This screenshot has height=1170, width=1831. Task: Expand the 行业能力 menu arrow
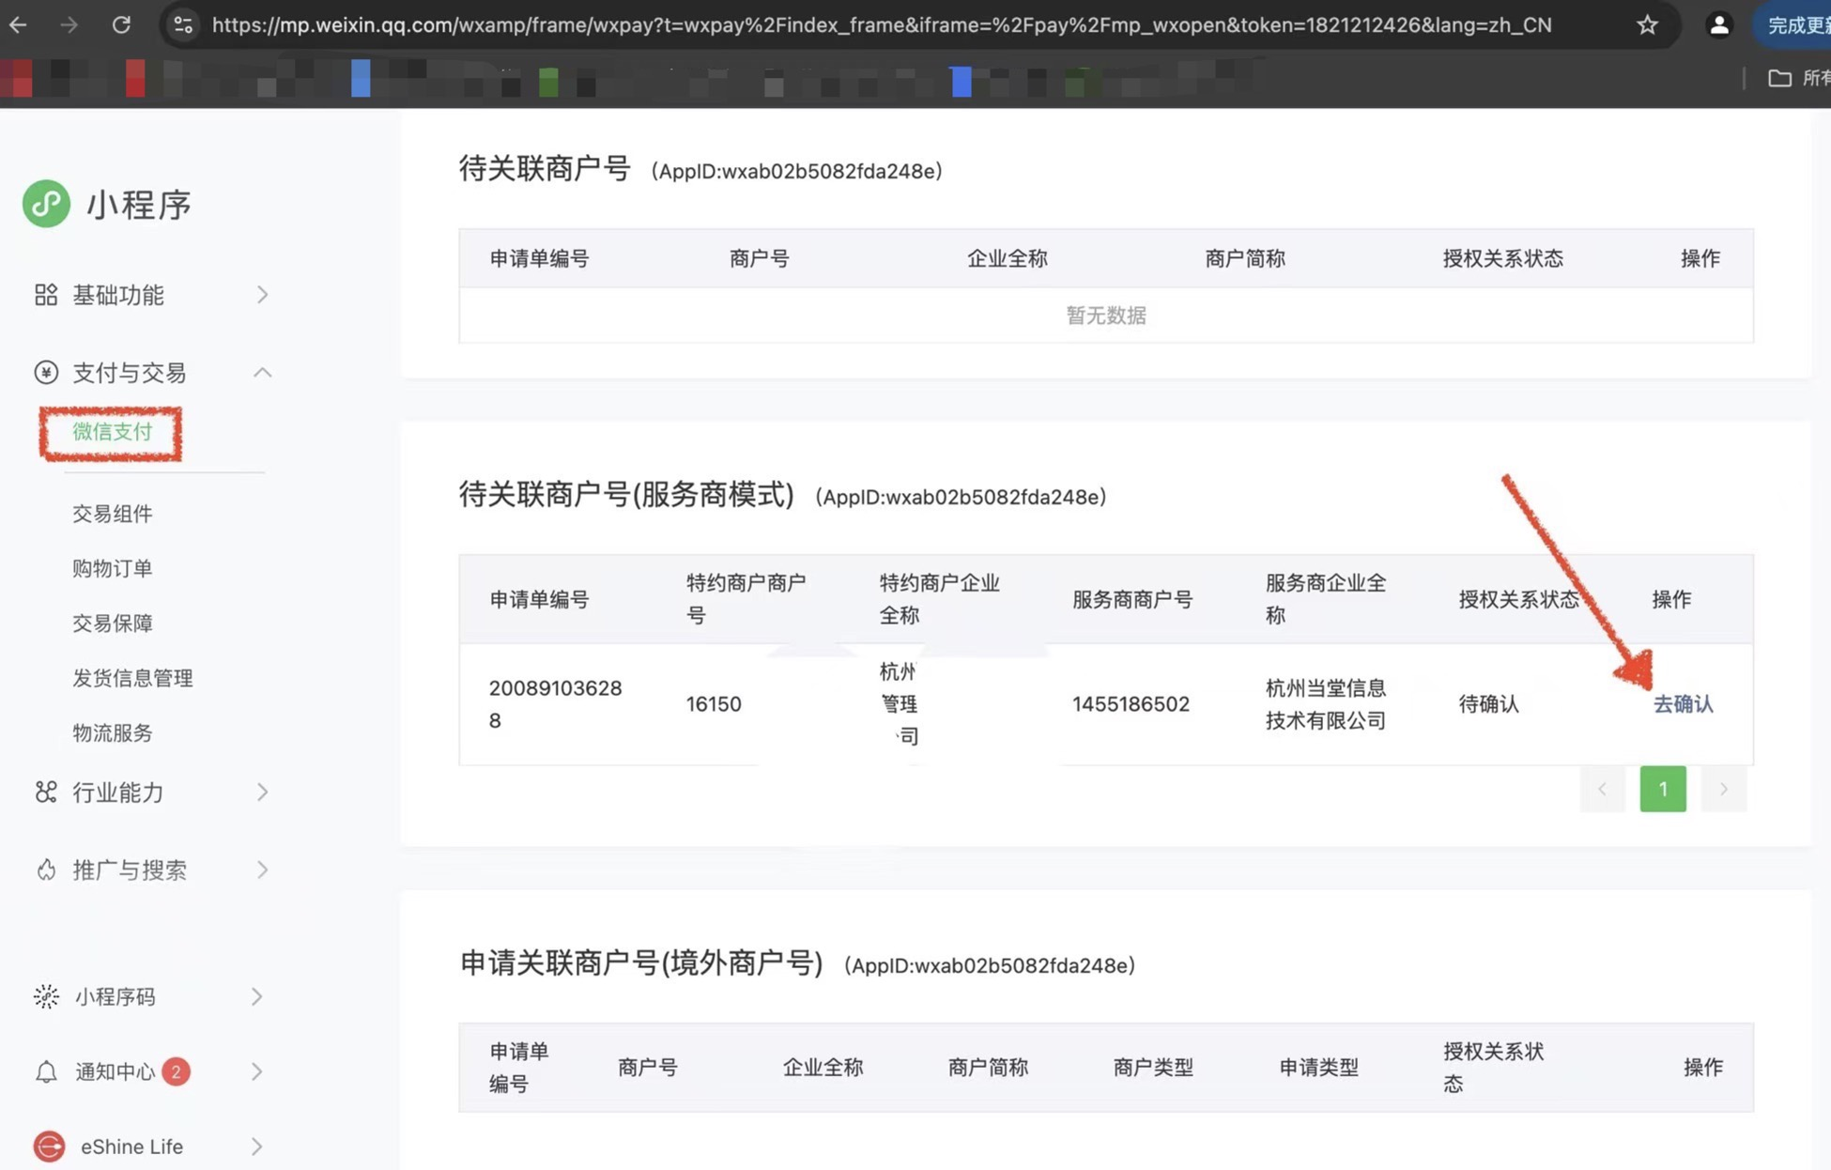point(262,793)
